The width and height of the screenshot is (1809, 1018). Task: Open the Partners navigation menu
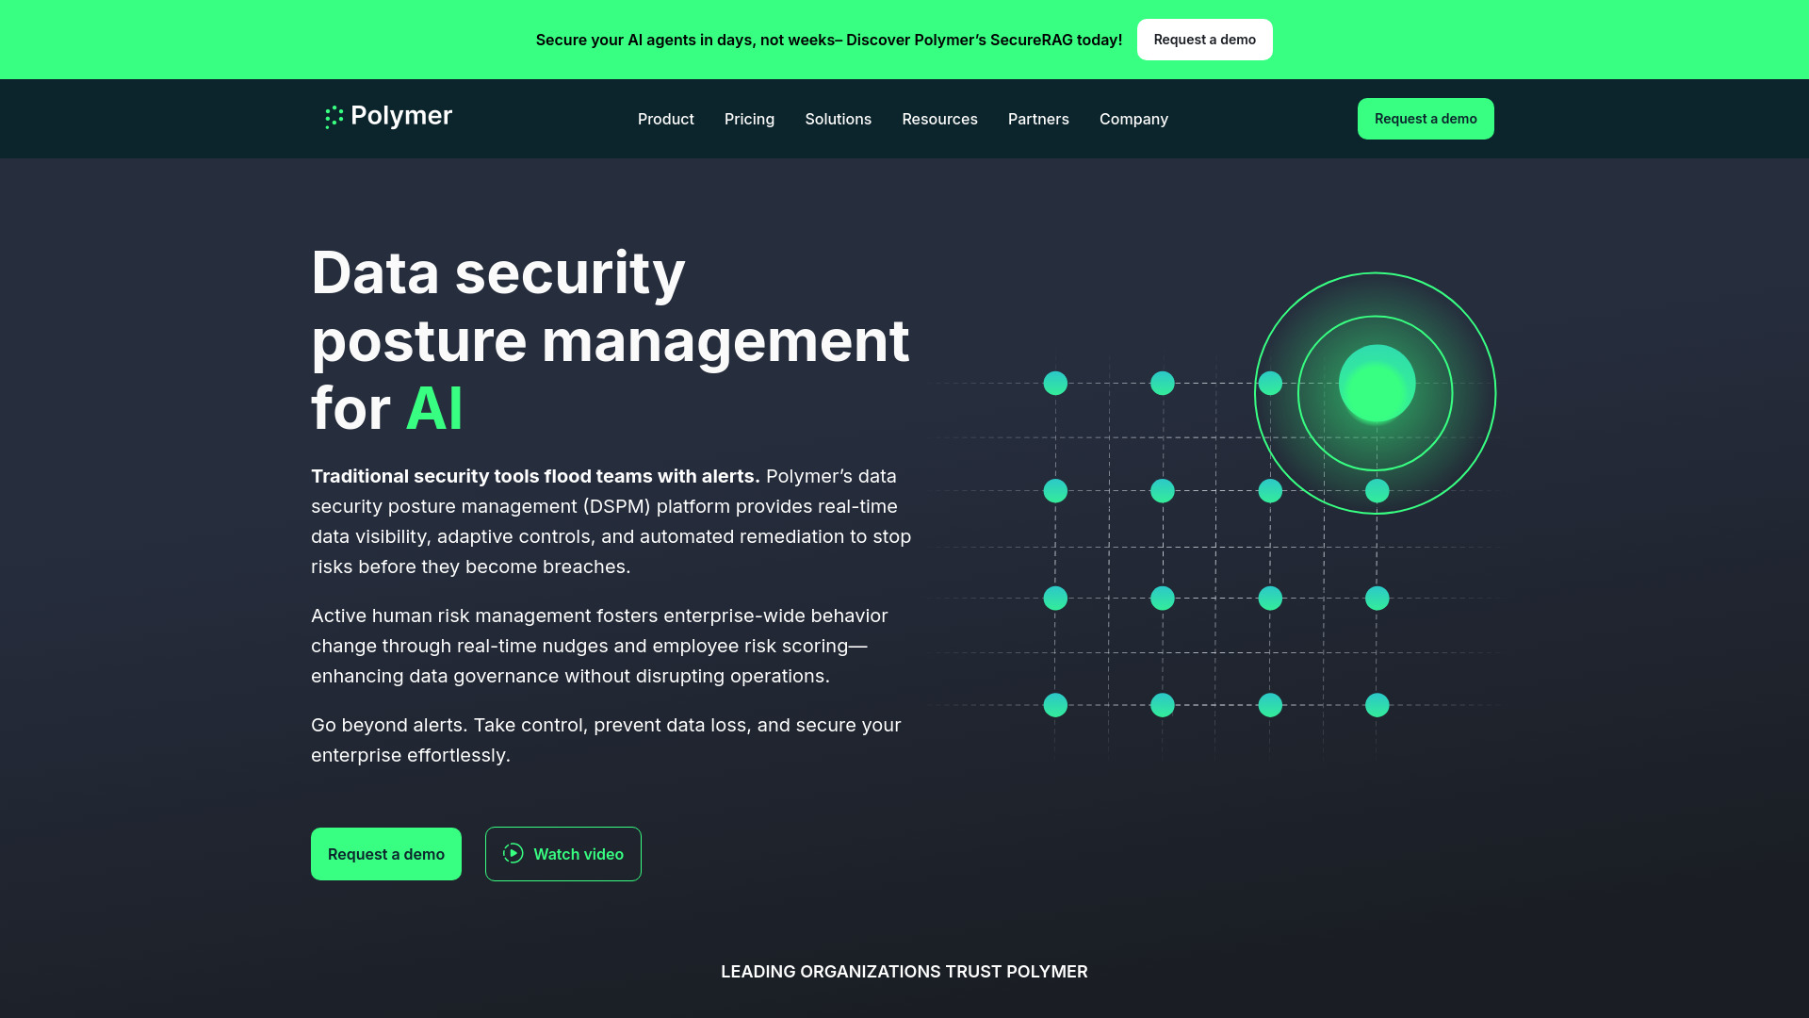[x=1038, y=119]
